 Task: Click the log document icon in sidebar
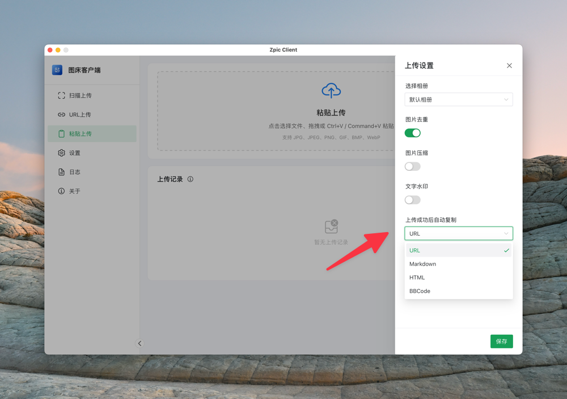tap(61, 172)
